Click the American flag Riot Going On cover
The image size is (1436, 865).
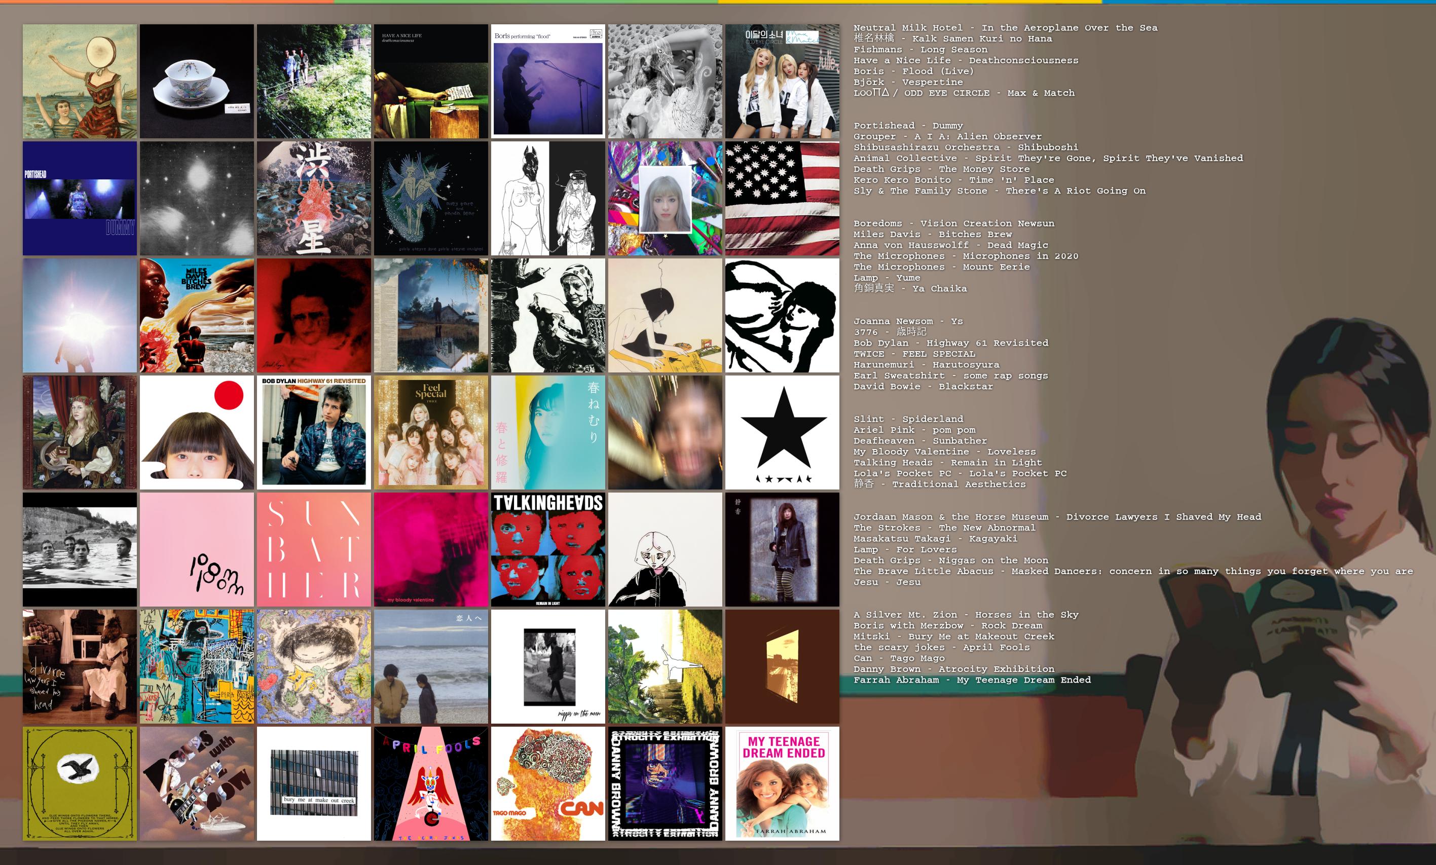click(x=783, y=198)
